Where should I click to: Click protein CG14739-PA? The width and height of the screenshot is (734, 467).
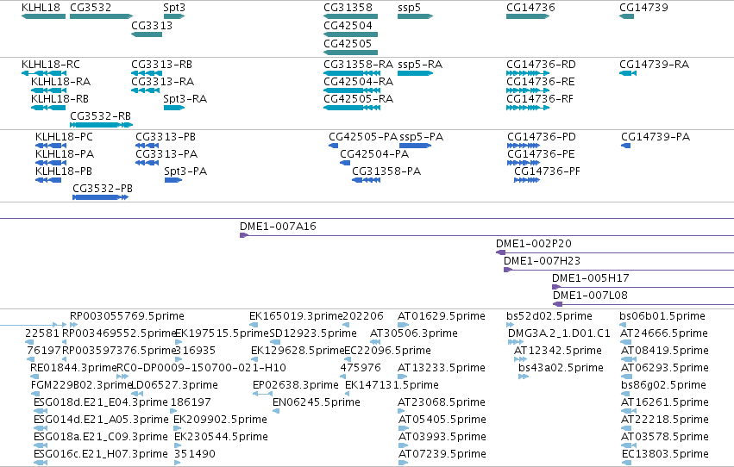625,146
